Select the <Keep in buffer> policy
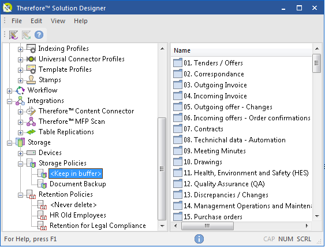The width and height of the screenshot is (325, 247). (76, 174)
